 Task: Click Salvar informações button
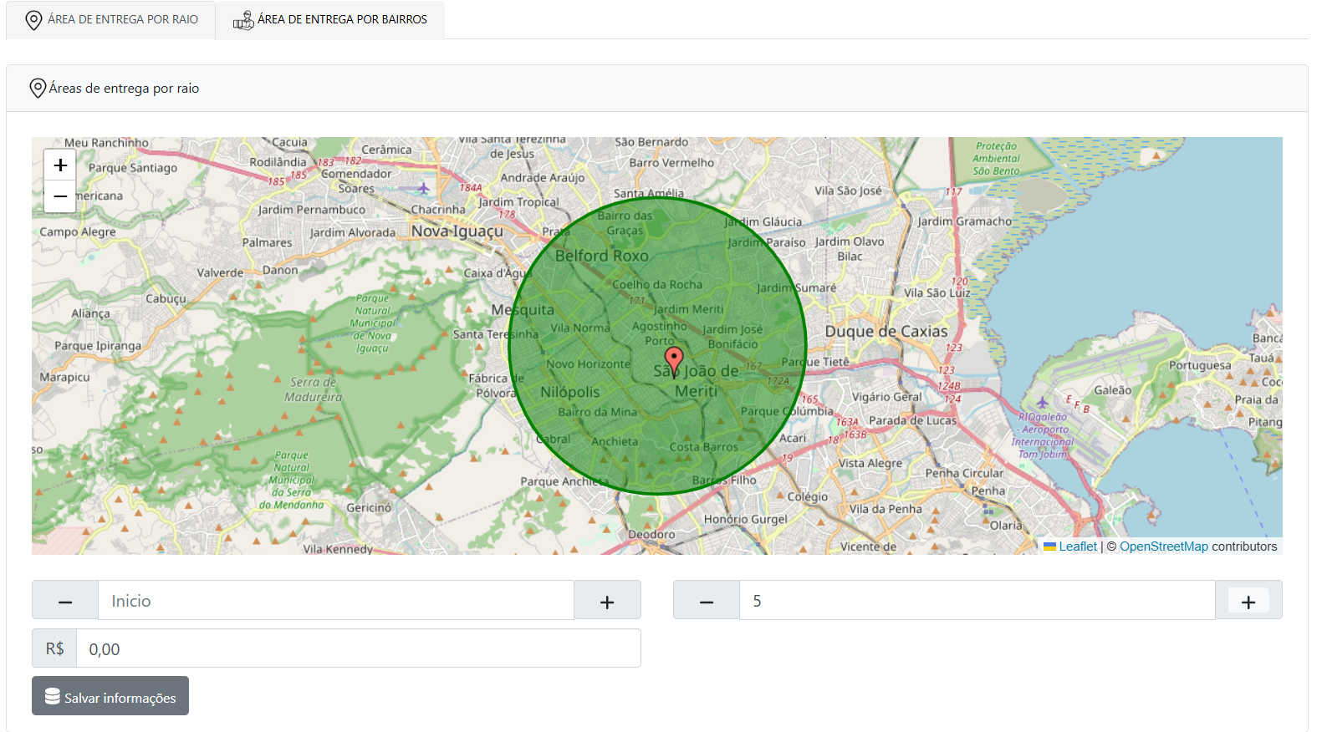[110, 696]
